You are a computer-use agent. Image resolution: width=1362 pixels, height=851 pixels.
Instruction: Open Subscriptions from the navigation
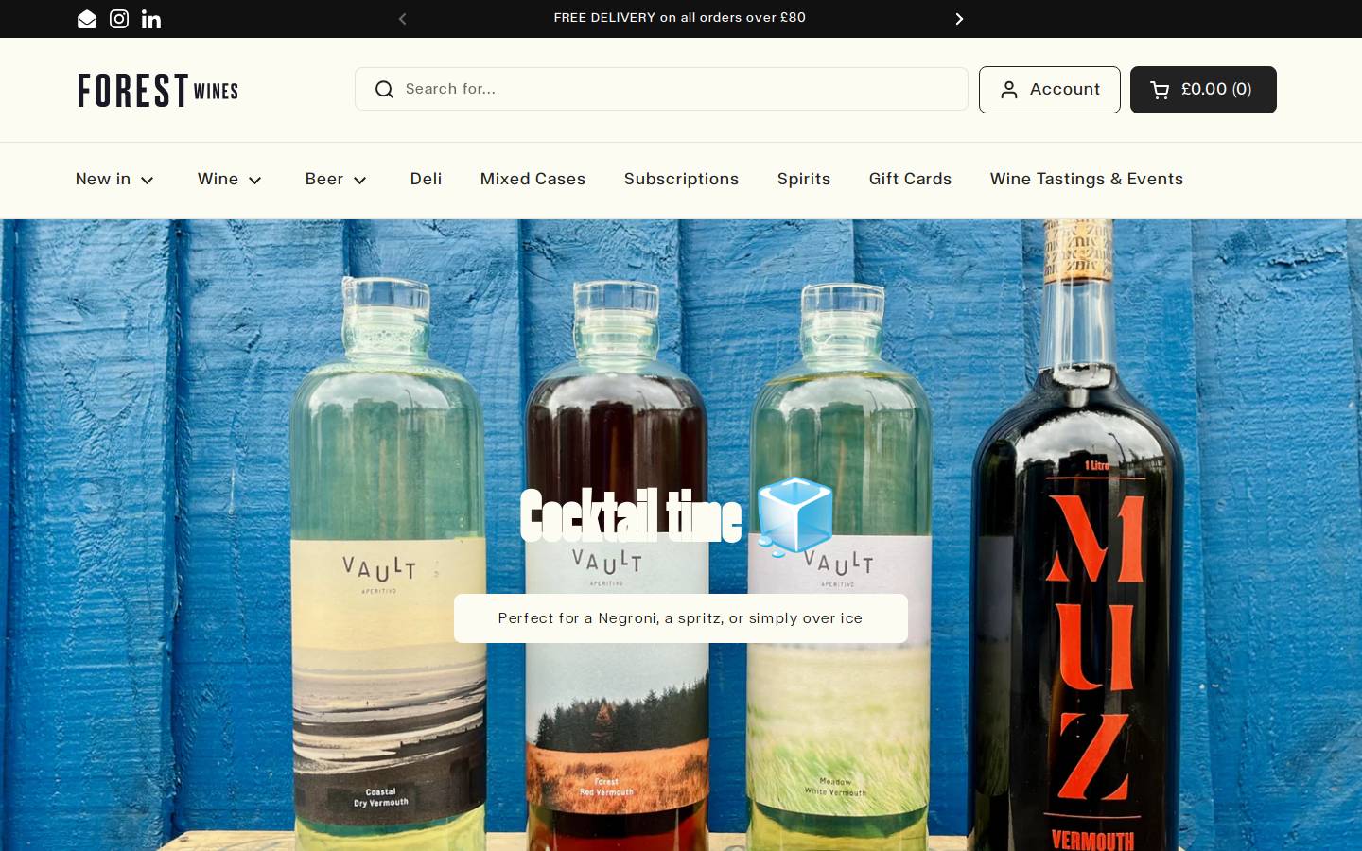click(681, 180)
